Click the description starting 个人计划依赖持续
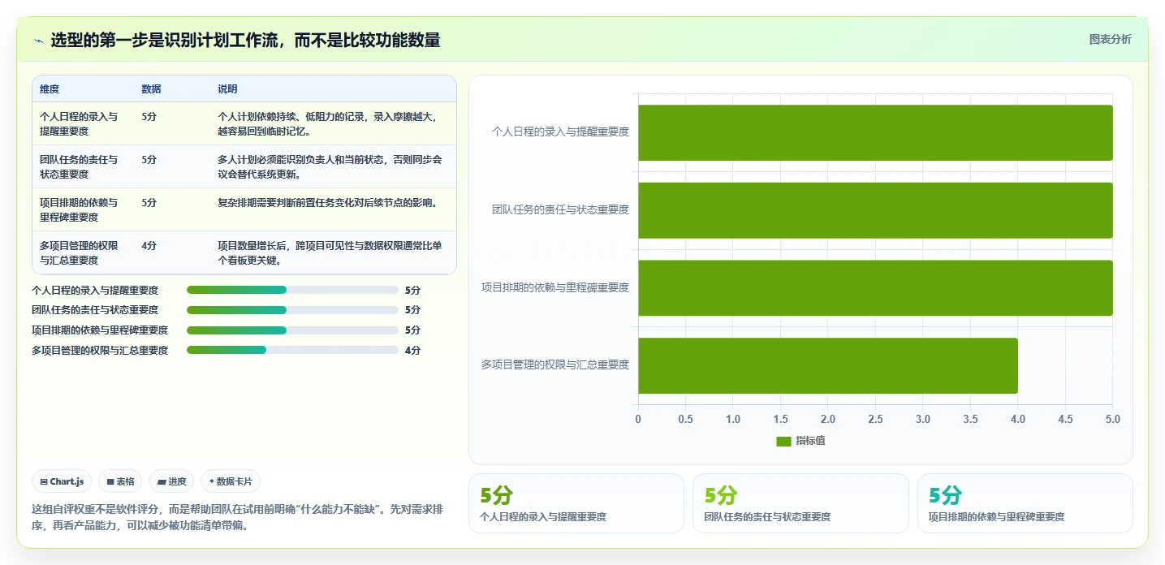 (330, 123)
